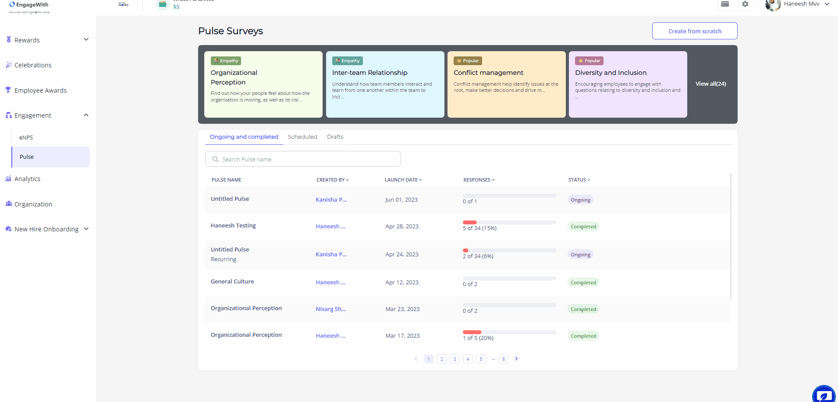This screenshot has width=838, height=402.
Task: Click the Organization people icon
Action: coord(8,204)
